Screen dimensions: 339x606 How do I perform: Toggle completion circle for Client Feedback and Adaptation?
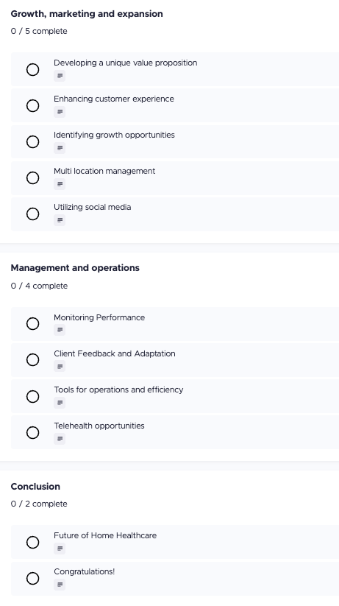[x=33, y=360]
